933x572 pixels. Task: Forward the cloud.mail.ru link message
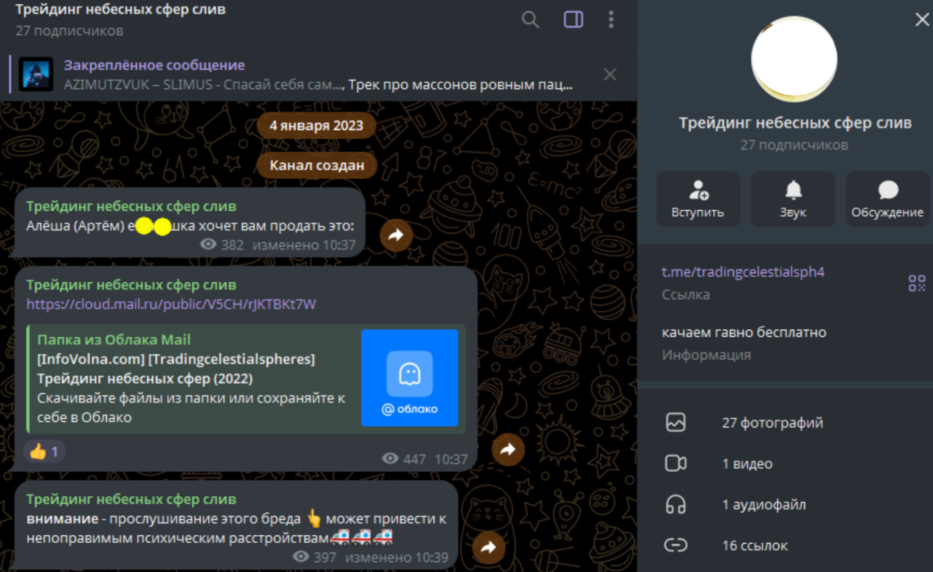coord(508,449)
